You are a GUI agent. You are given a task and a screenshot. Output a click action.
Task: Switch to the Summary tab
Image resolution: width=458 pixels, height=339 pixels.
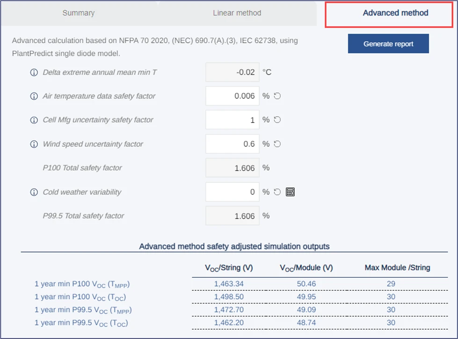pos(78,13)
